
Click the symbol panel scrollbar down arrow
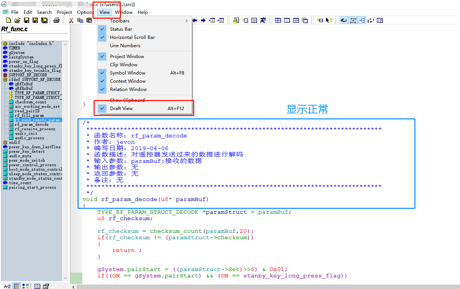(65, 278)
